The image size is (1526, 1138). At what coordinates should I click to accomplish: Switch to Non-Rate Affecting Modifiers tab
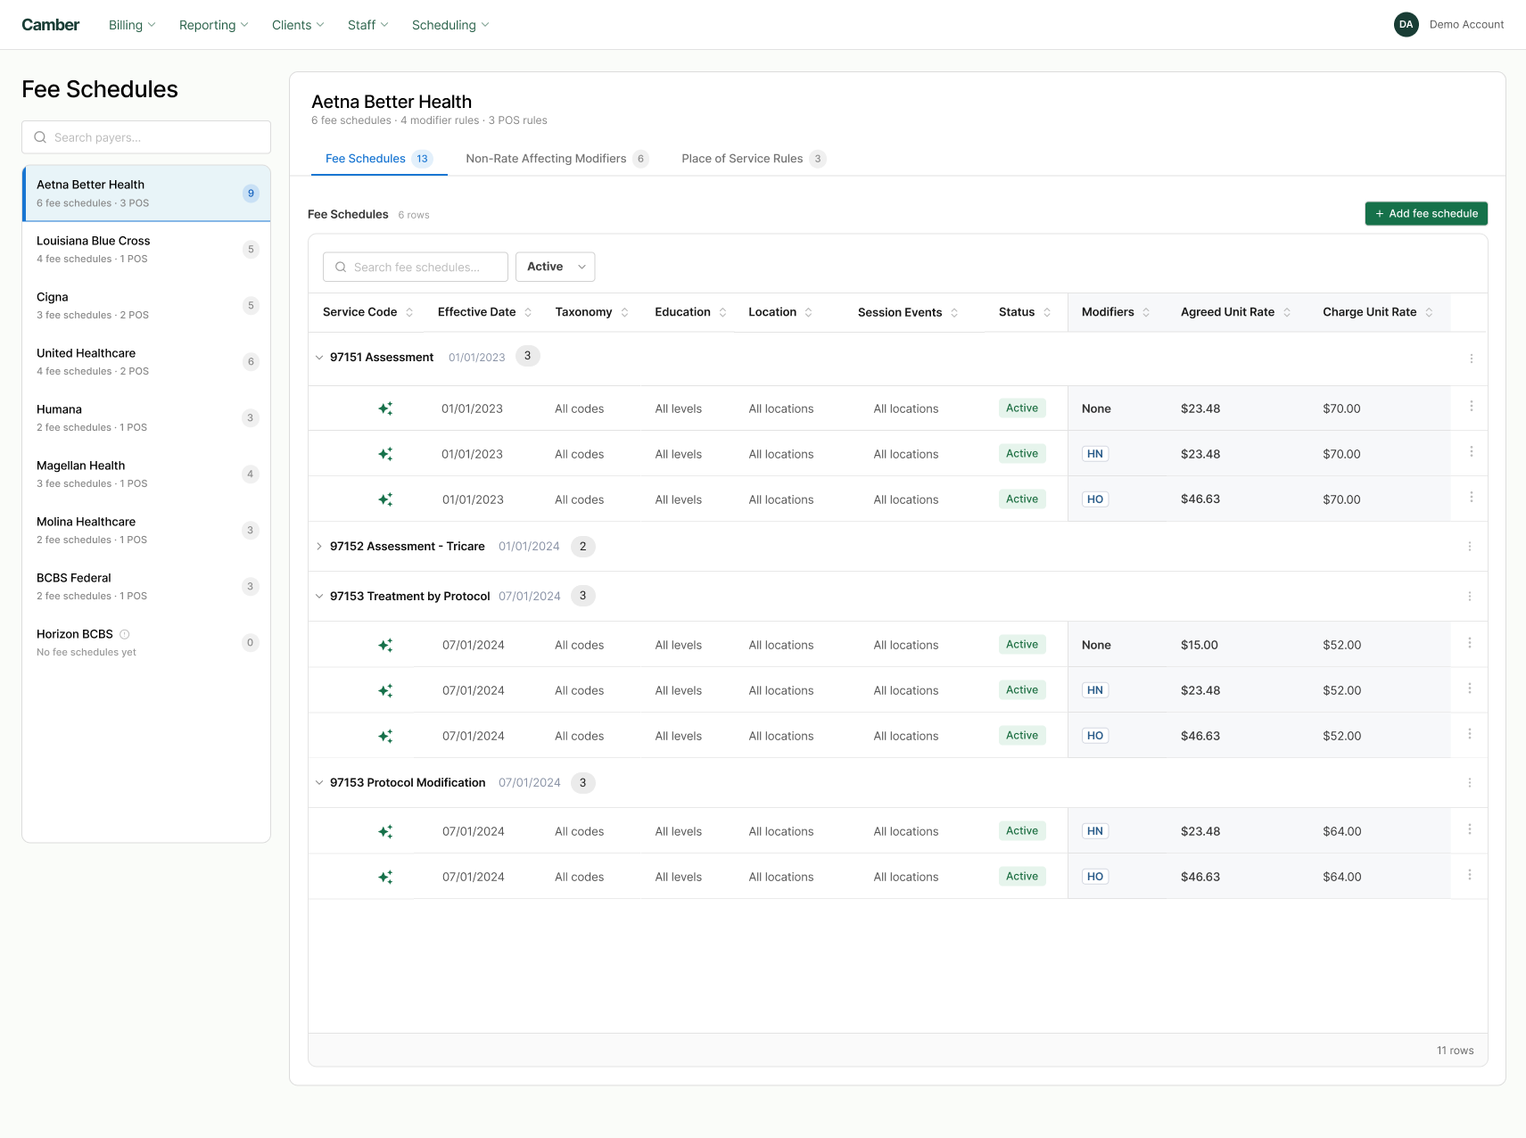(x=557, y=159)
